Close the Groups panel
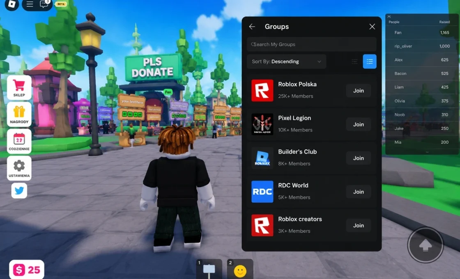The image size is (460, 279). click(372, 27)
